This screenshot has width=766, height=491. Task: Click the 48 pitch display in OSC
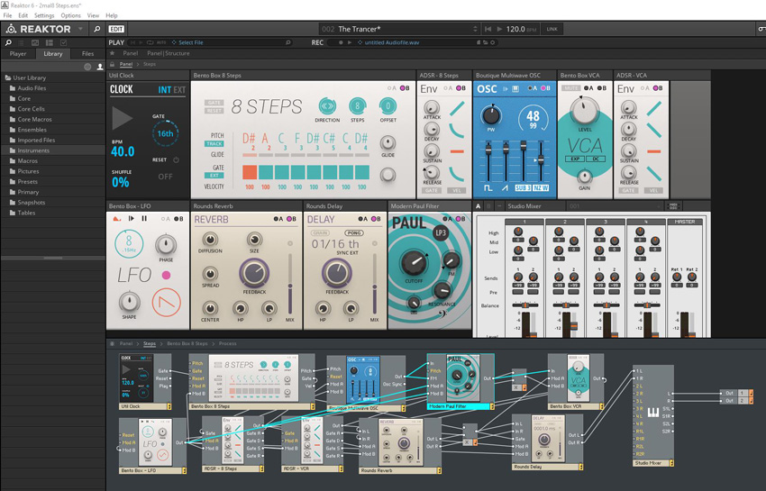[x=533, y=119]
